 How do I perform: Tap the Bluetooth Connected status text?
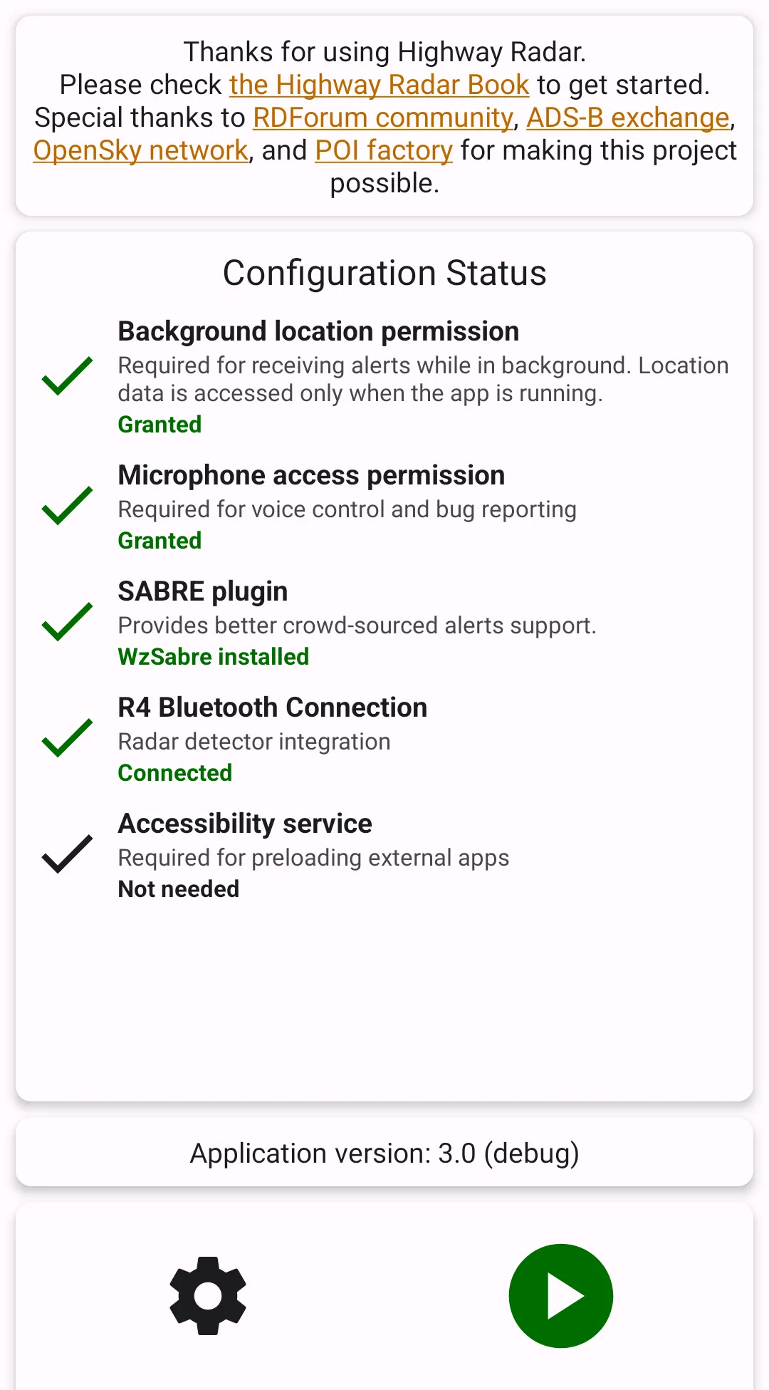click(x=175, y=773)
